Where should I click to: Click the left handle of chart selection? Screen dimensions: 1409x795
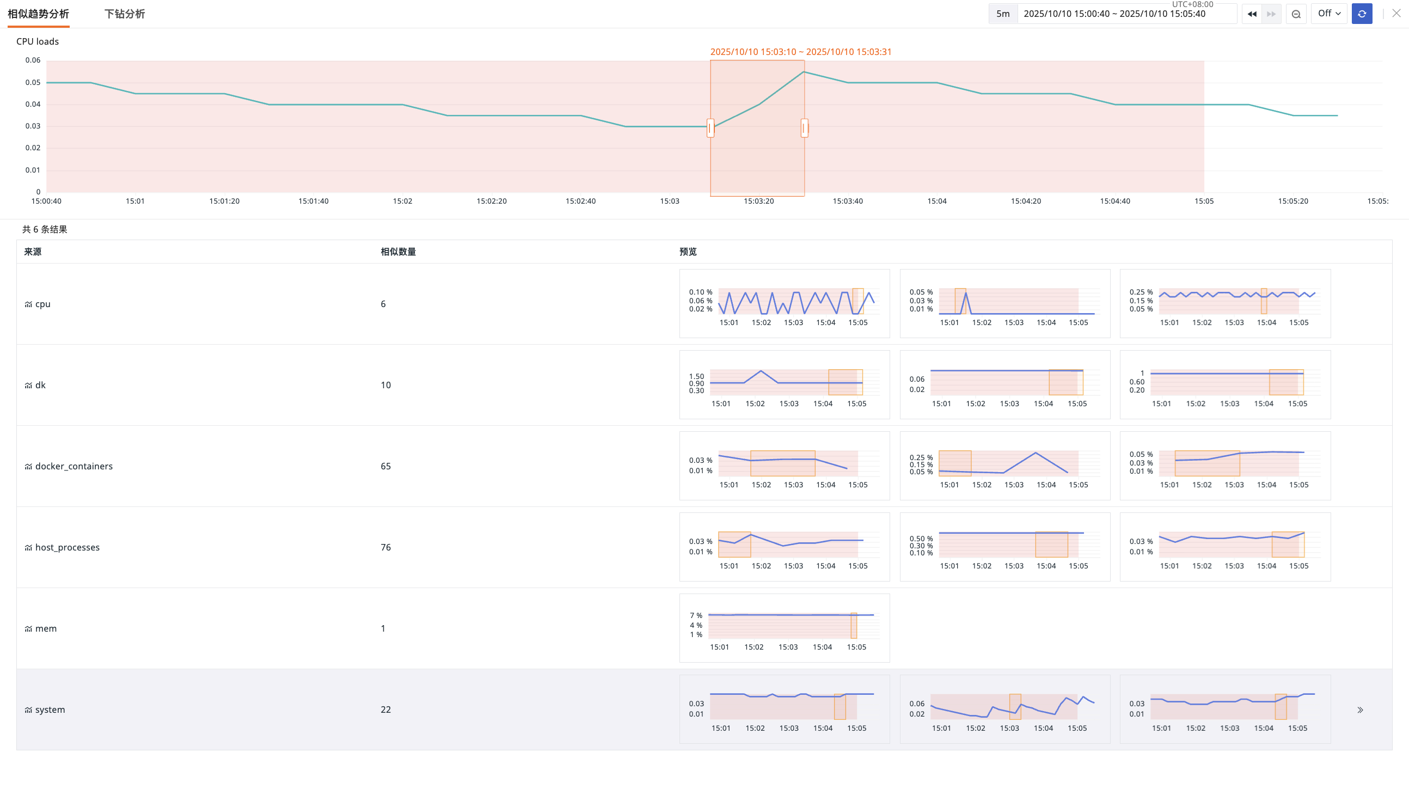click(710, 128)
